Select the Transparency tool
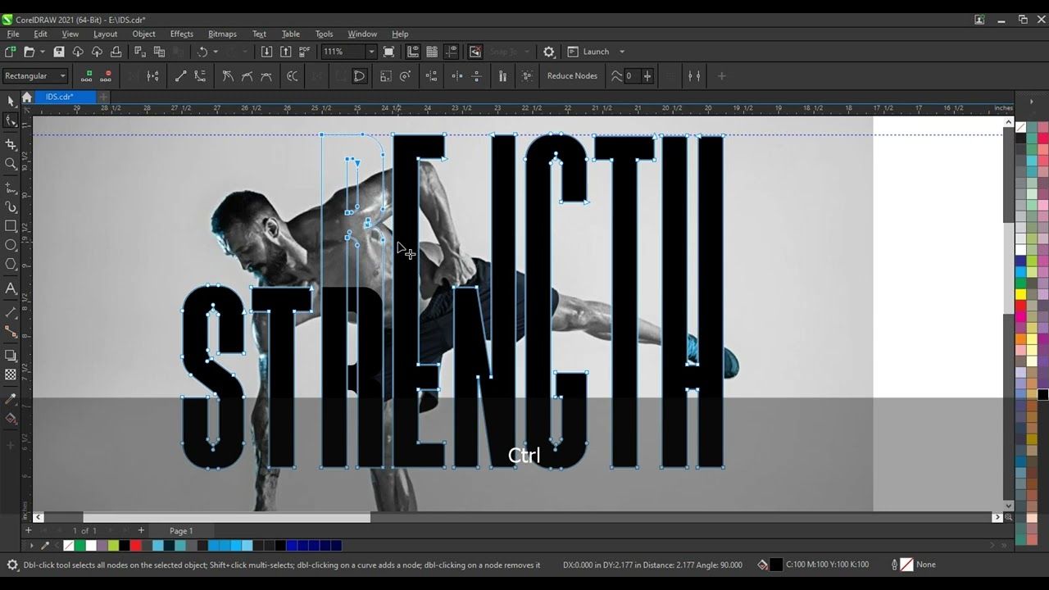Image resolution: width=1049 pixels, height=590 pixels. pos(11,374)
